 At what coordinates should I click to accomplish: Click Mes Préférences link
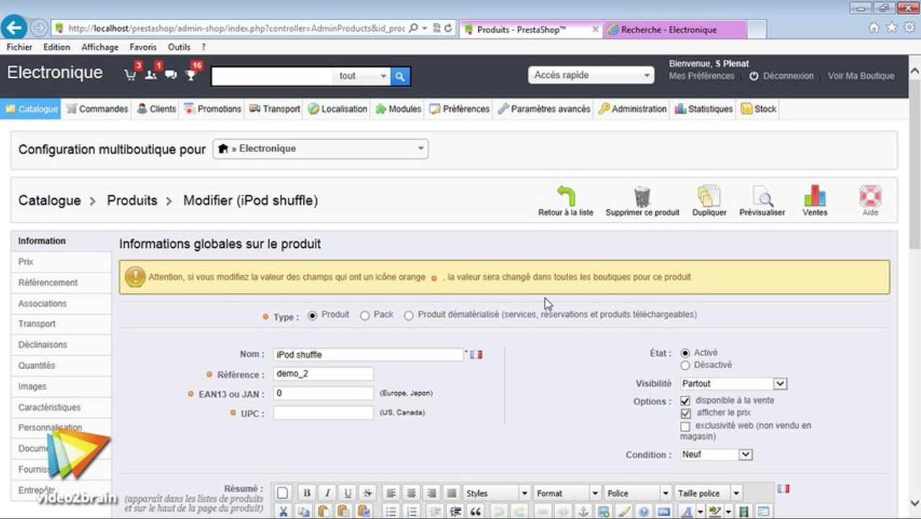click(x=701, y=76)
